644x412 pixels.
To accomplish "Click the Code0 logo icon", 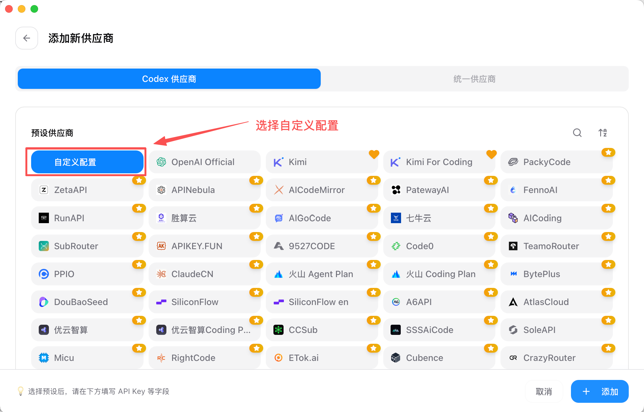I will 396,246.
